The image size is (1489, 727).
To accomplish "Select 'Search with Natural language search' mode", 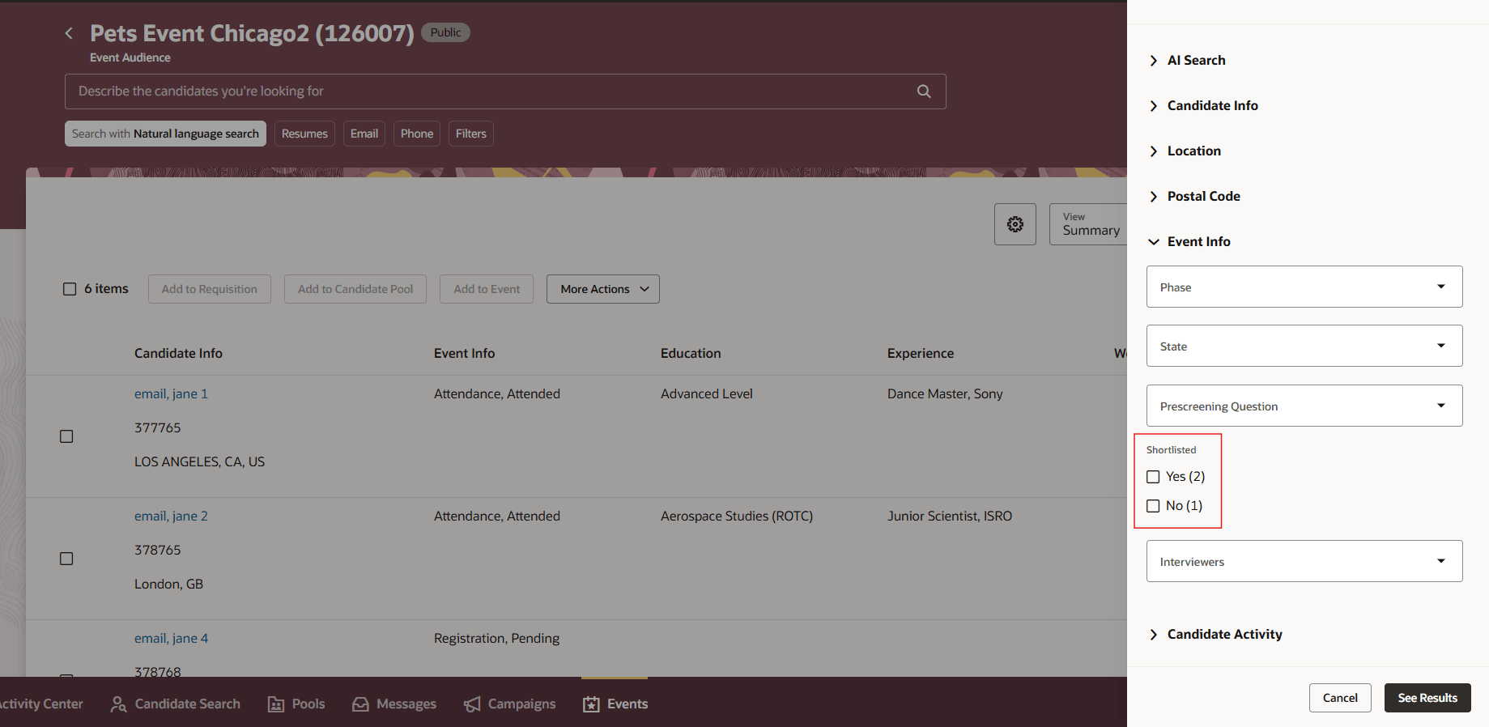I will click(x=166, y=134).
